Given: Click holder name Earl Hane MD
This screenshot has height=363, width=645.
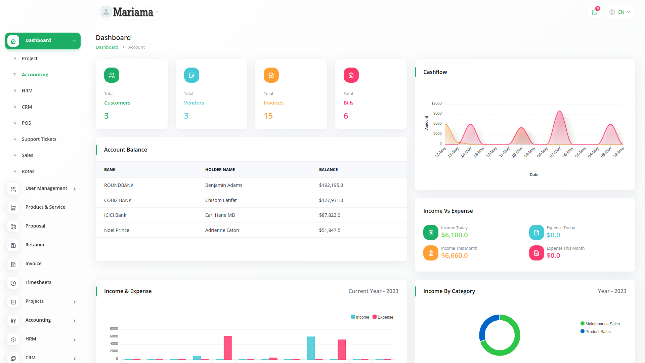Looking at the screenshot, I should [220, 215].
